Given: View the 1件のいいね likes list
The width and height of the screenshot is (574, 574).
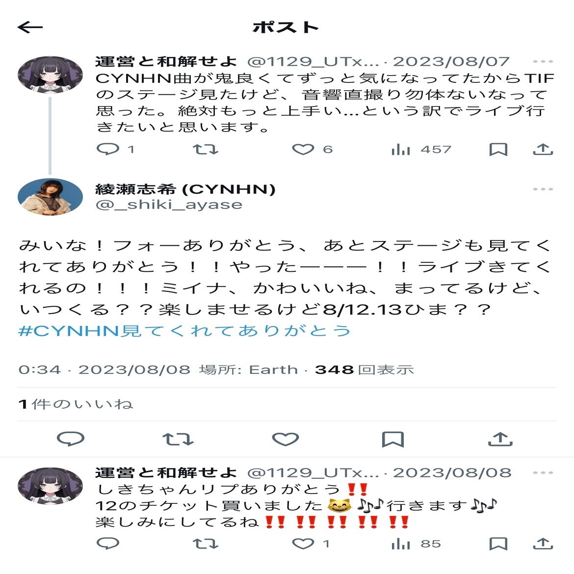Looking at the screenshot, I should [76, 404].
